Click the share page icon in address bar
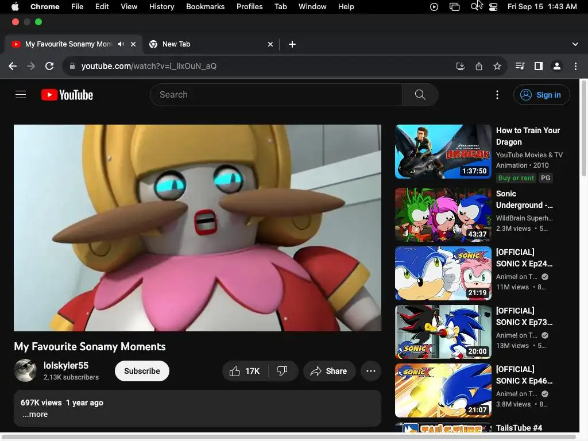588x441 pixels. point(479,67)
